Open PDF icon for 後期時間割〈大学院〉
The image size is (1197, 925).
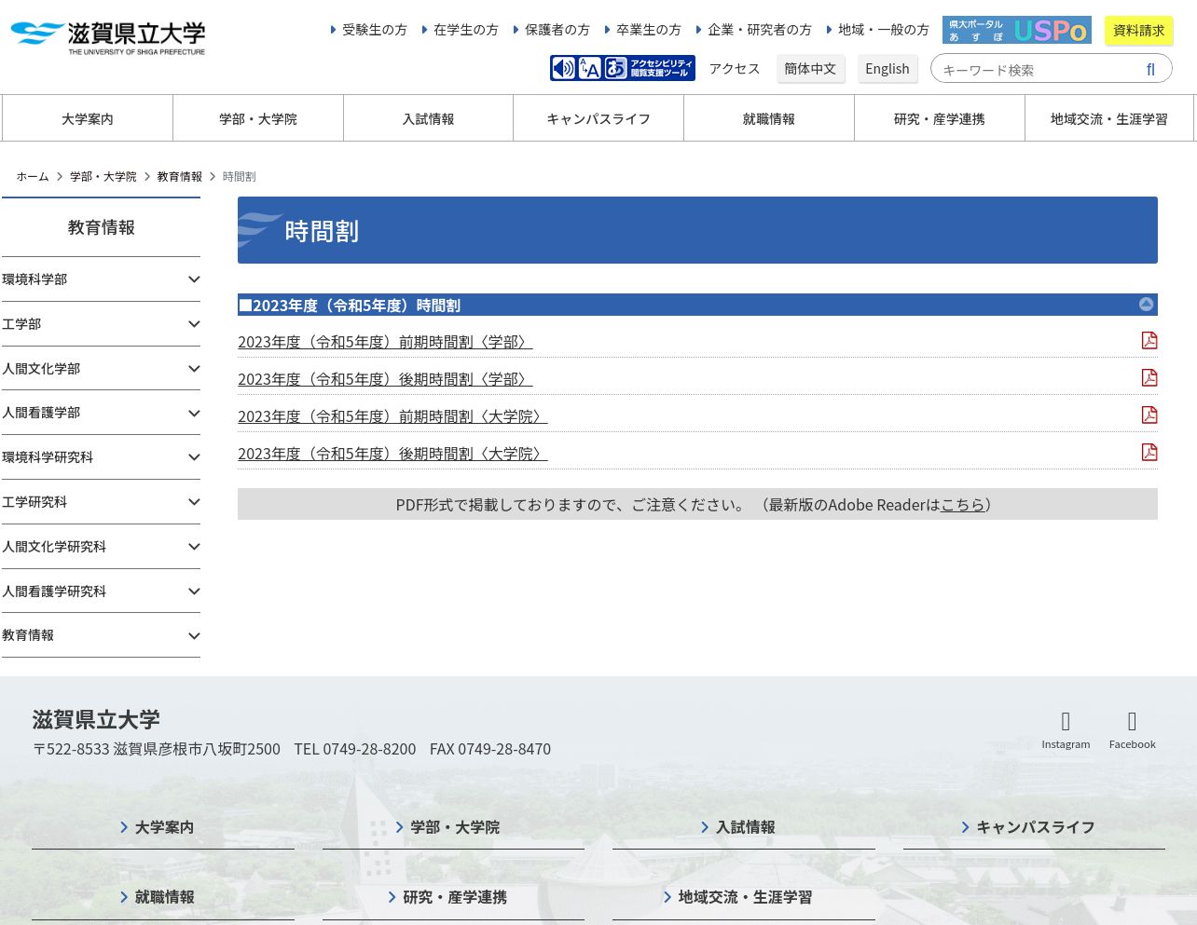[x=1149, y=452]
